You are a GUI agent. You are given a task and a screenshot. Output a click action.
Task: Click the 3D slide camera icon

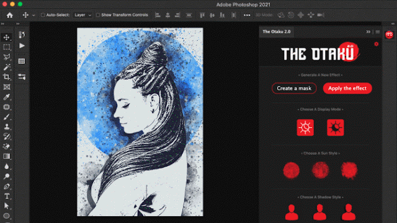click(311, 15)
